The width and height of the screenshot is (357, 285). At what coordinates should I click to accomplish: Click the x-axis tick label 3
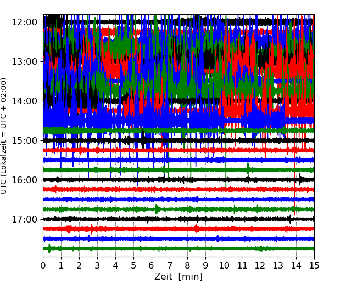pyautogui.click(x=98, y=266)
